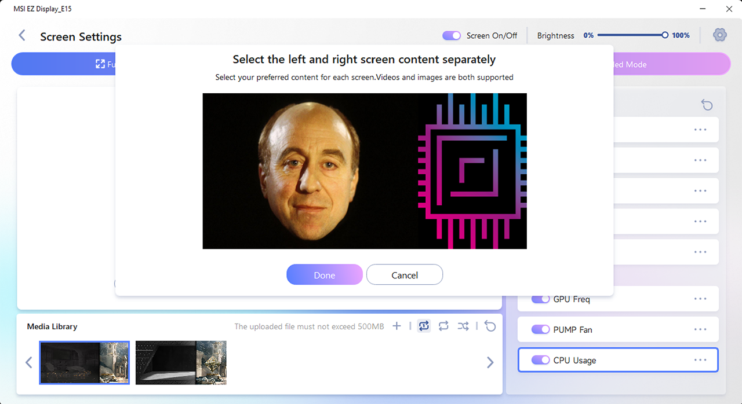Confirm with the Done button
Viewport: 742px width, 404px height.
pyautogui.click(x=325, y=275)
